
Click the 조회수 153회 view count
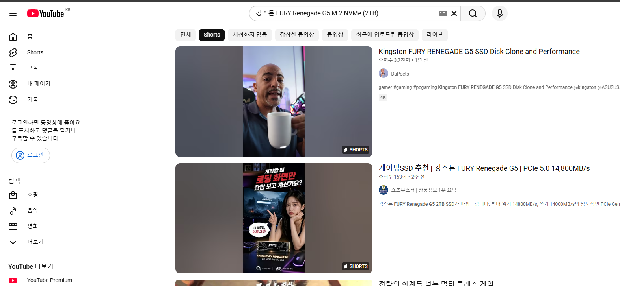click(392, 177)
